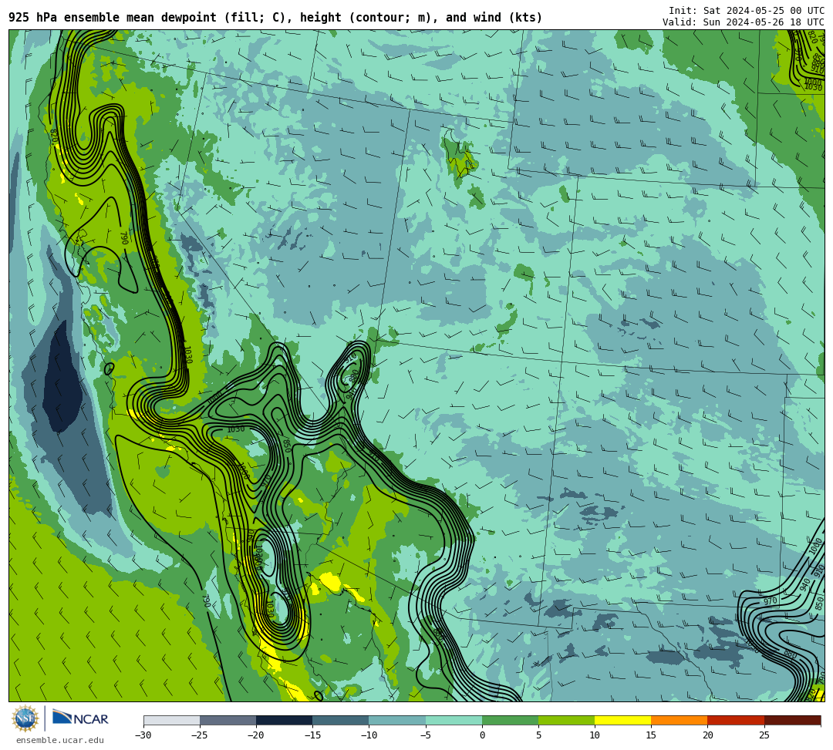Select the 'Valid: Sun 2024-05-26 18 UTC' text

[744, 22]
